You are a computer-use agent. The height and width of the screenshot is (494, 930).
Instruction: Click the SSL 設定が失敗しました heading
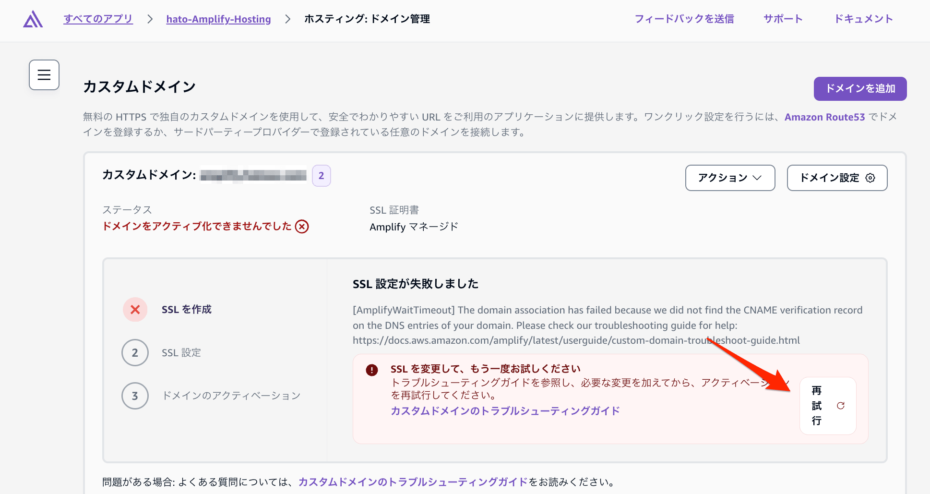(x=416, y=284)
